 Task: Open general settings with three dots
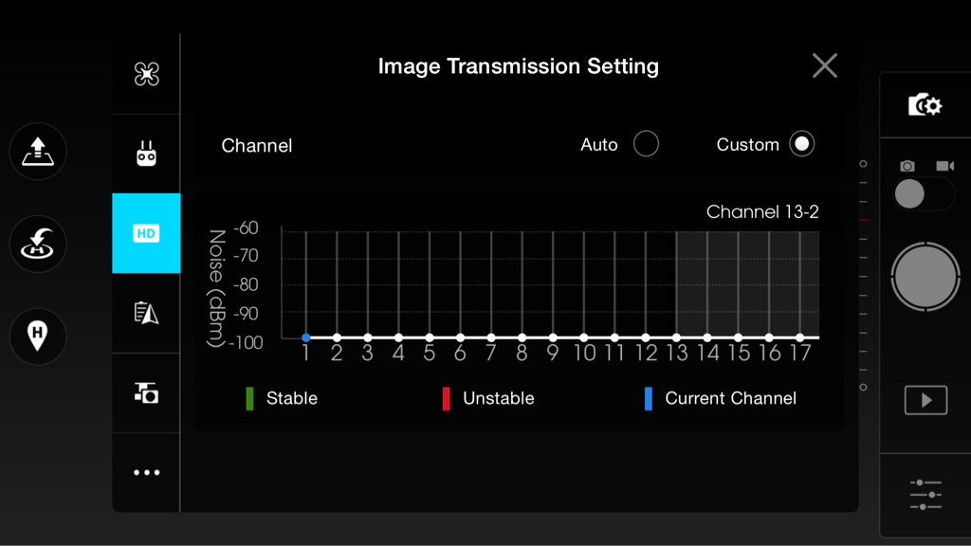point(147,473)
